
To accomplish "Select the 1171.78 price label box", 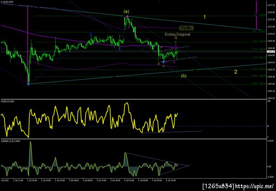I will [x=186, y=28].
